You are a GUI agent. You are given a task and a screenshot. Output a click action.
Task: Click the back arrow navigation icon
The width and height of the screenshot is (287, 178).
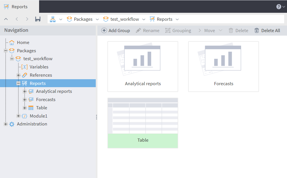(x=17, y=19)
